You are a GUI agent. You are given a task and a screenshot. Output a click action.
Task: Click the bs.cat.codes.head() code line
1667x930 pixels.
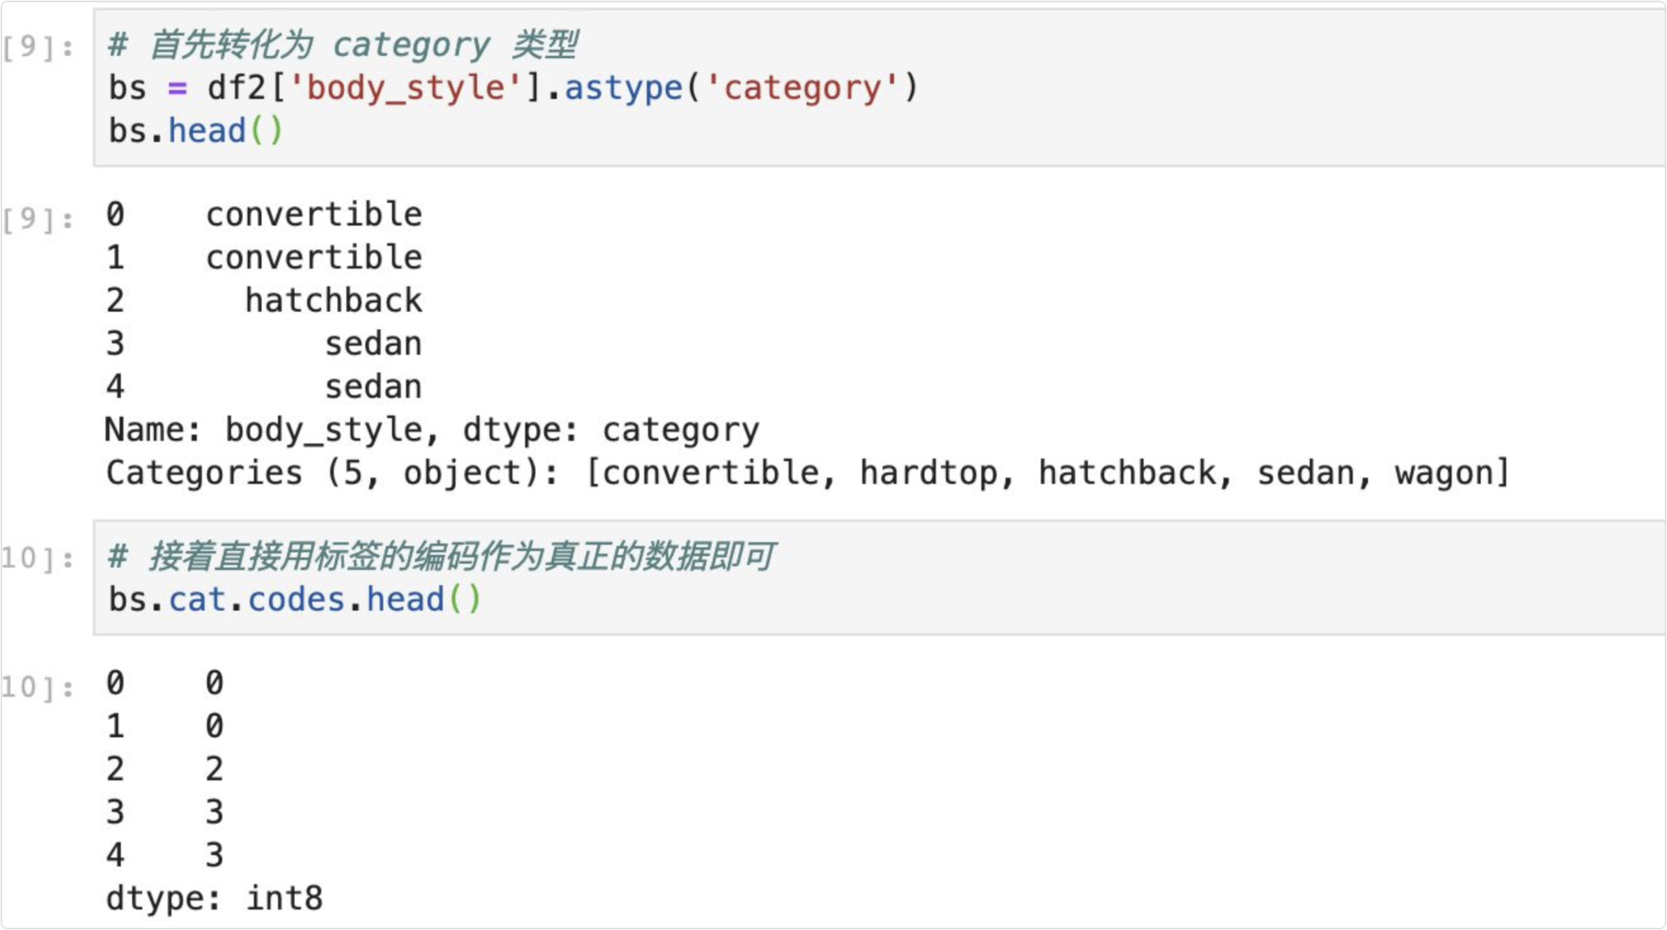click(x=294, y=599)
